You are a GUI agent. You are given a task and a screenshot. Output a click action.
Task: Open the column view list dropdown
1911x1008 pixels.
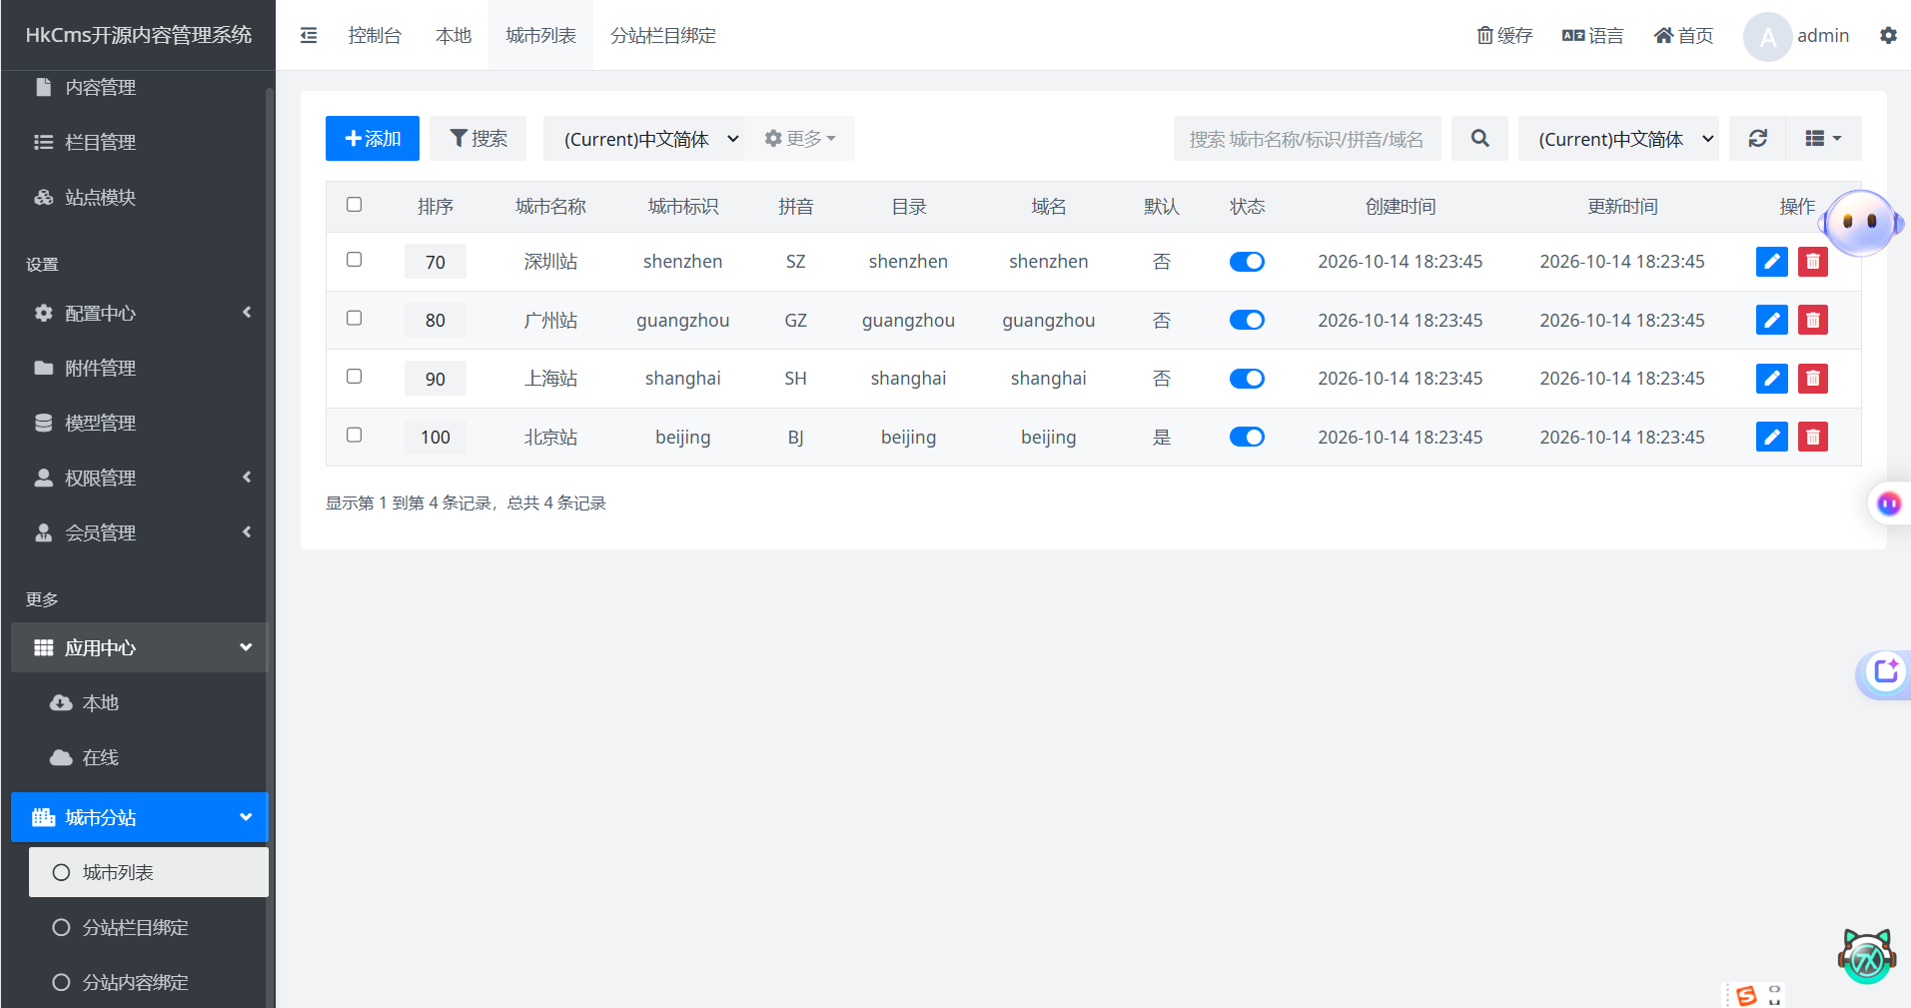tap(1823, 139)
